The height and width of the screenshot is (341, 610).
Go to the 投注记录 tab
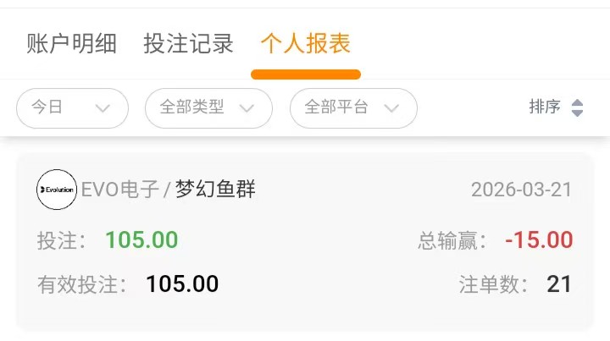tap(188, 44)
